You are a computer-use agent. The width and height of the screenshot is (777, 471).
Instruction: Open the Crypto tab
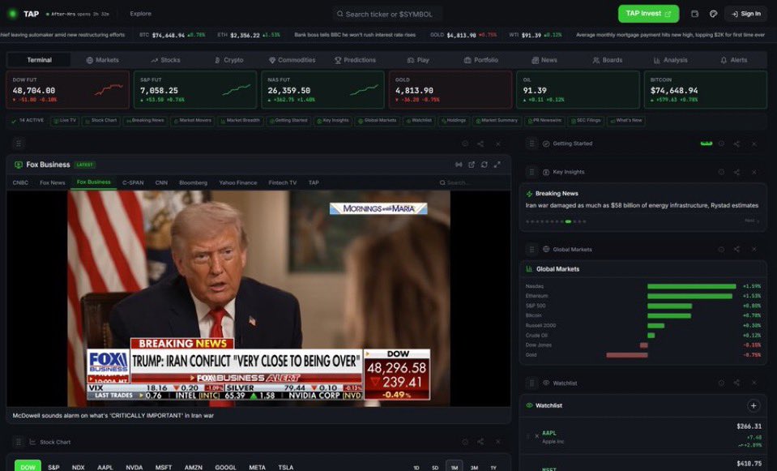[x=229, y=60]
